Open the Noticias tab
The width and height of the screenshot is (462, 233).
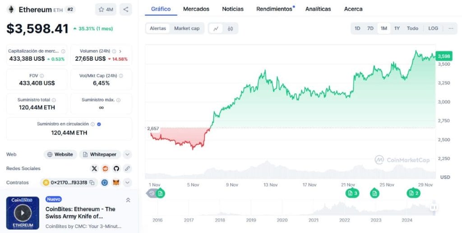pyautogui.click(x=233, y=9)
